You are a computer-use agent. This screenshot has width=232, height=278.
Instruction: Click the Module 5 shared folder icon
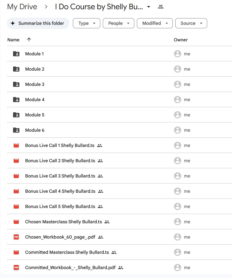click(x=16, y=115)
